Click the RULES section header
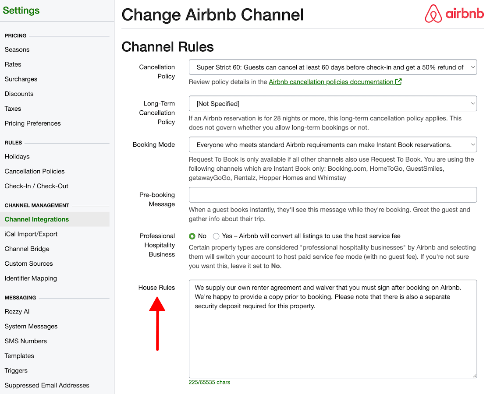490x394 pixels. coord(13,143)
